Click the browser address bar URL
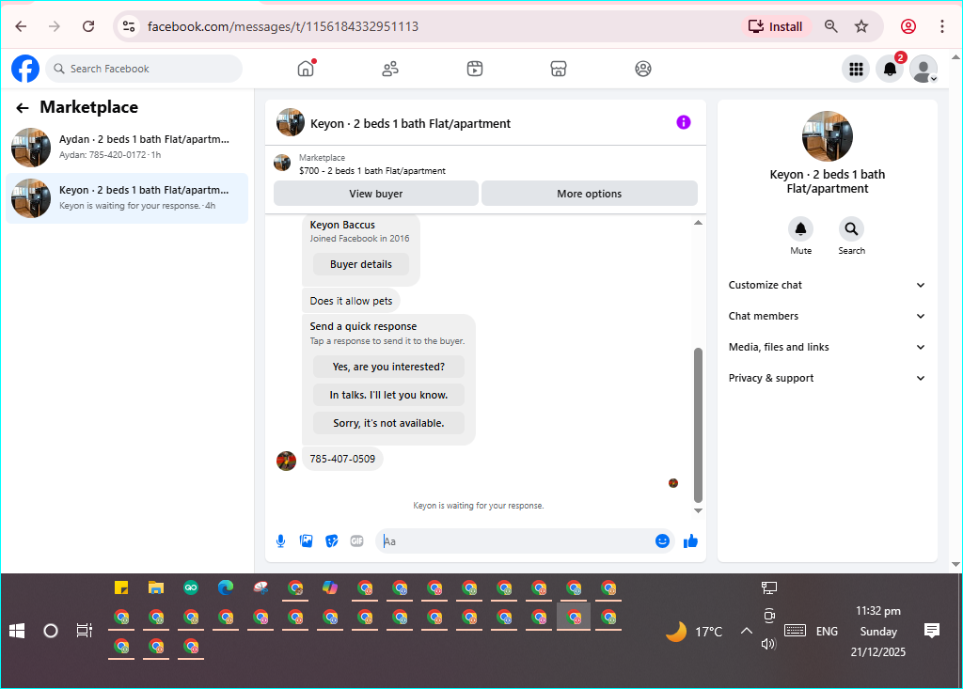This screenshot has height=689, width=963. coord(283,26)
